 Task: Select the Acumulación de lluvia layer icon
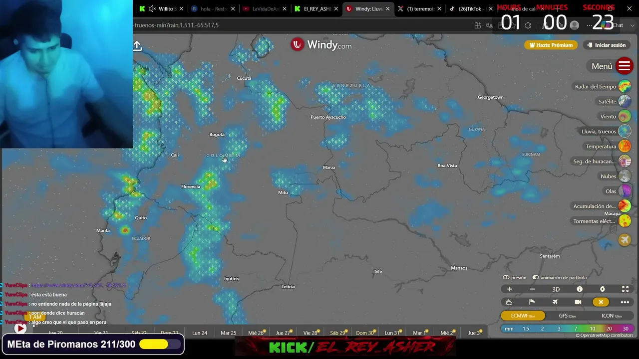pyautogui.click(x=625, y=206)
